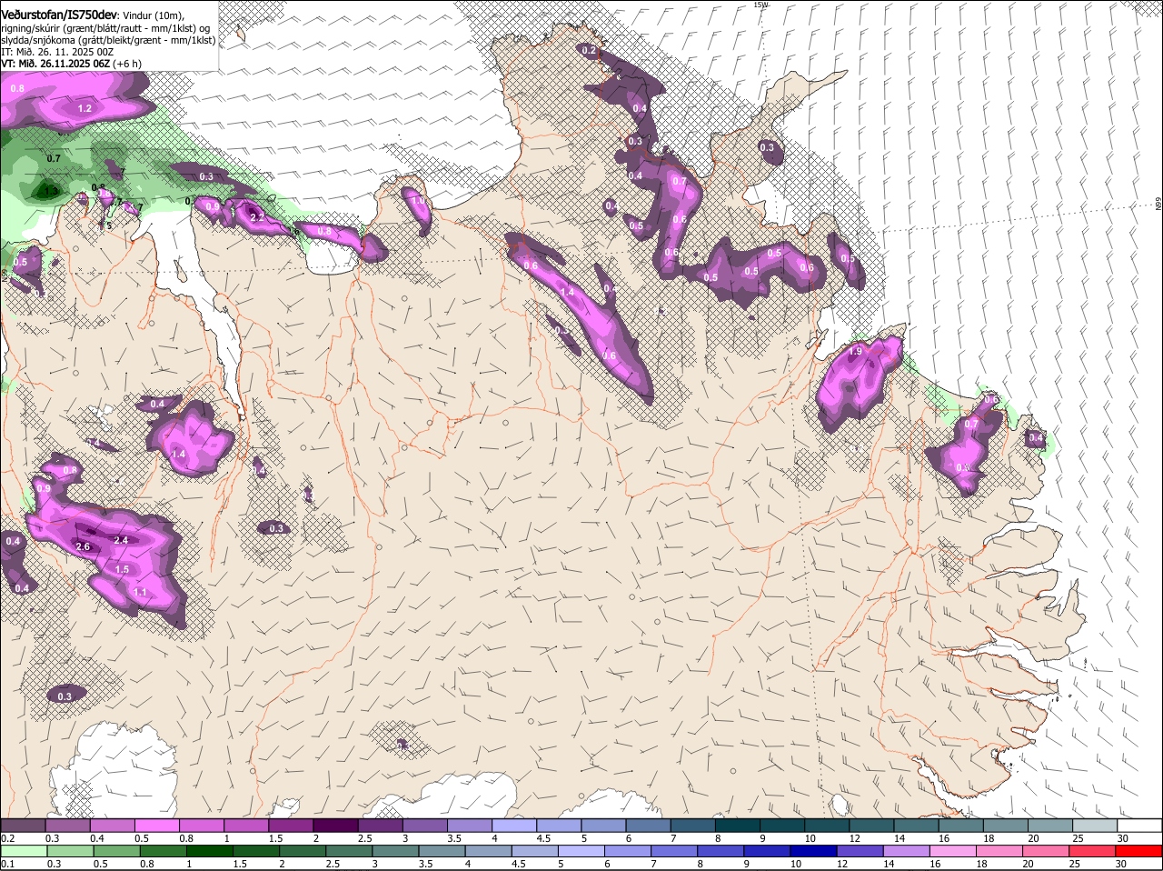Click the 2.2 precipitation value on the map

tap(256, 217)
